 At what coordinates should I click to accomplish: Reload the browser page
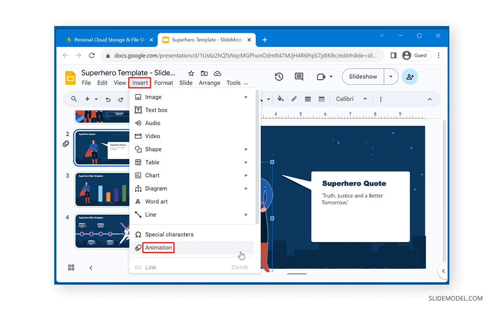coord(92,55)
